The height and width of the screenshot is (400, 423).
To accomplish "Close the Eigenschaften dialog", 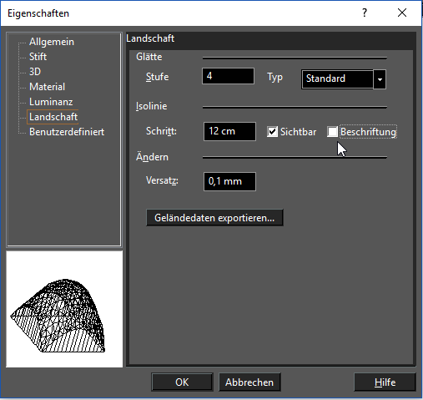I will [402, 13].
